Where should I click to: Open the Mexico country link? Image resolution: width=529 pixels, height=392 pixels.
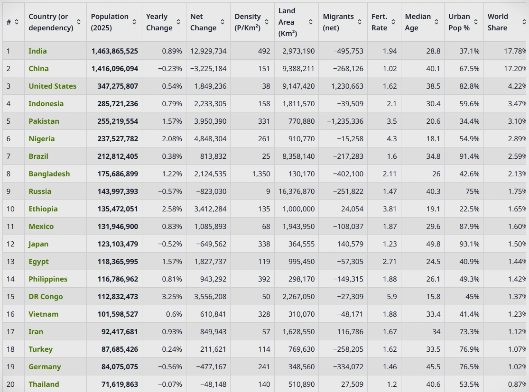click(x=41, y=226)
